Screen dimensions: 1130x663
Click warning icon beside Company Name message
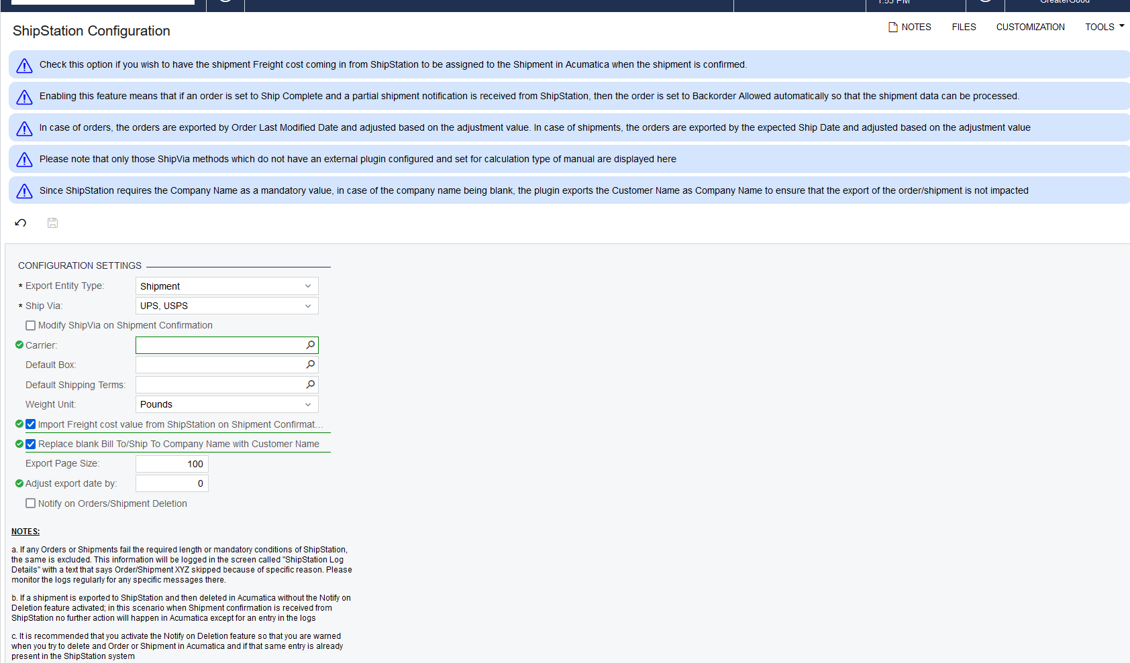pyautogui.click(x=24, y=191)
